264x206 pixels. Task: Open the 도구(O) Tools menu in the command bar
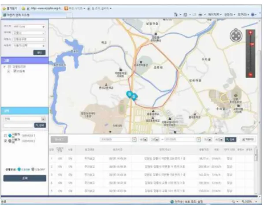[x=243, y=15]
